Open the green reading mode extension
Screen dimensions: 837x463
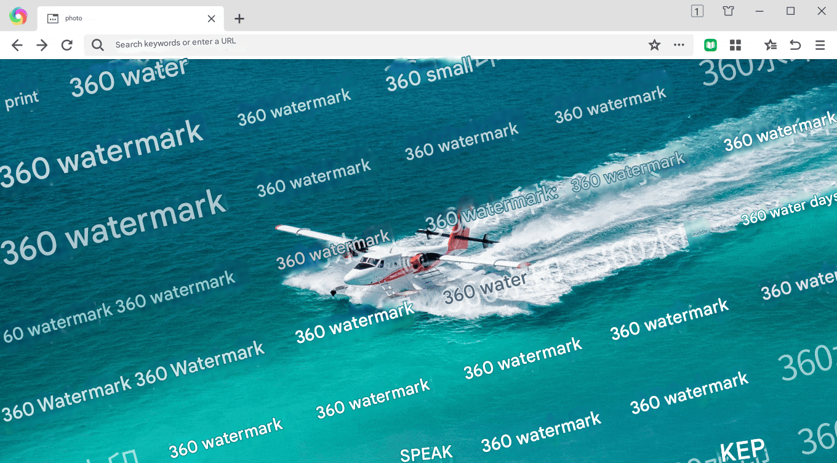(x=710, y=45)
